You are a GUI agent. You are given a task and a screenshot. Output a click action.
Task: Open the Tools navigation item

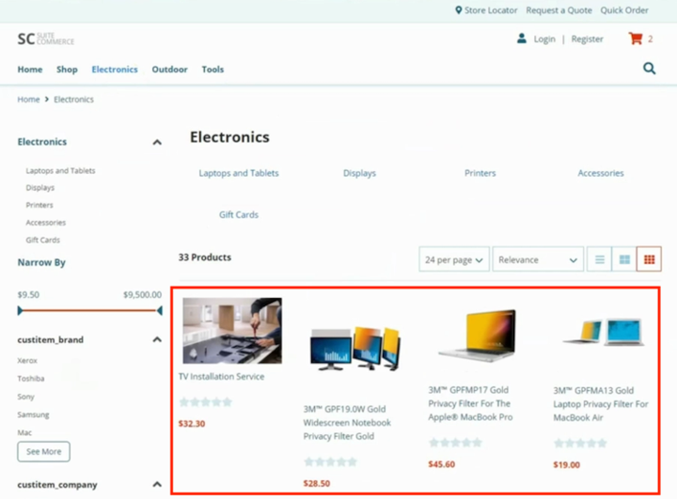click(x=213, y=70)
